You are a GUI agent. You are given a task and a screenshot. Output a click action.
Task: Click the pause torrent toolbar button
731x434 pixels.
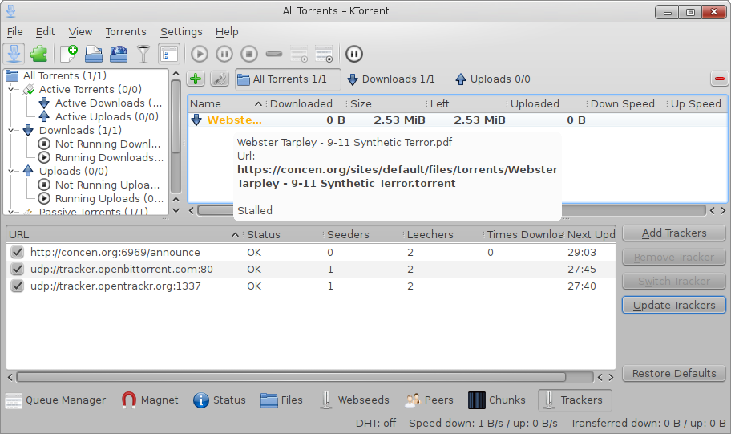click(x=224, y=54)
